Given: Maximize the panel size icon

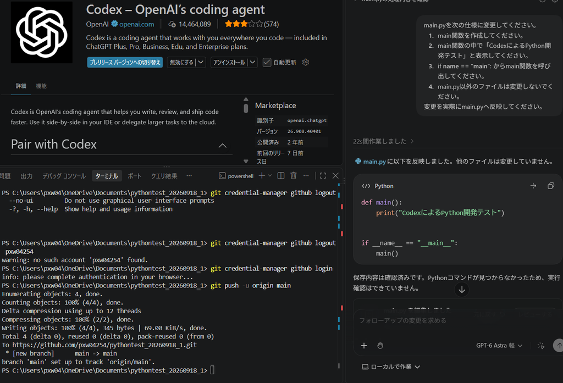Looking at the screenshot, I should pos(323,175).
